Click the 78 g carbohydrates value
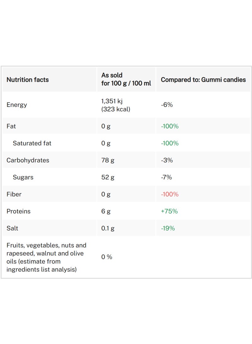Viewport: 252px width, 344px height. click(x=108, y=160)
